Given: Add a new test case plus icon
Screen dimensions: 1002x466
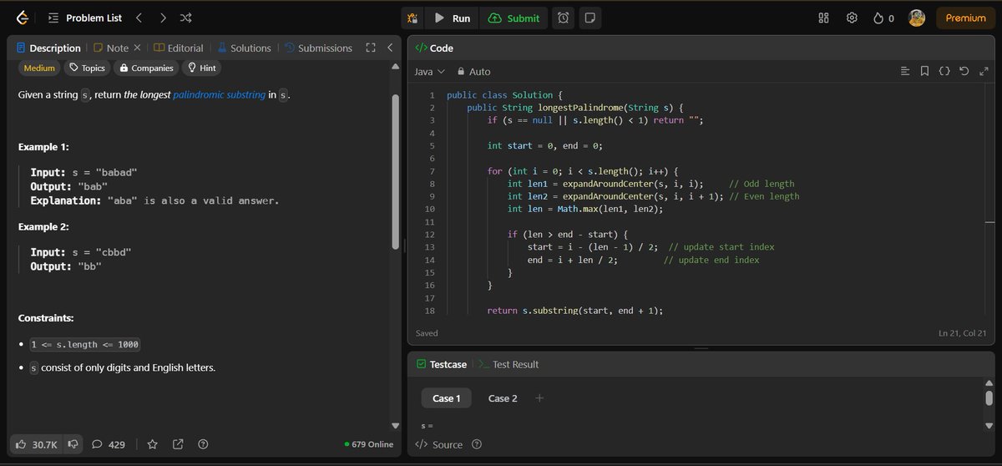Looking at the screenshot, I should pyautogui.click(x=539, y=398).
